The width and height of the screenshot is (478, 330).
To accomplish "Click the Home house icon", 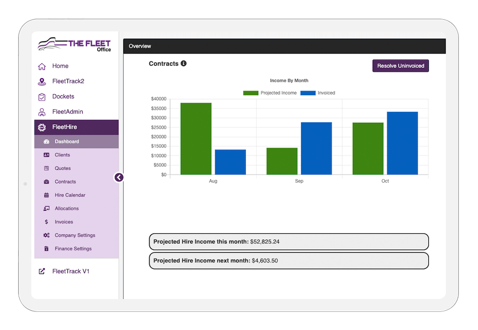I will [42, 66].
